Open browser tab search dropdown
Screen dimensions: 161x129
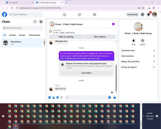pos(3,3)
